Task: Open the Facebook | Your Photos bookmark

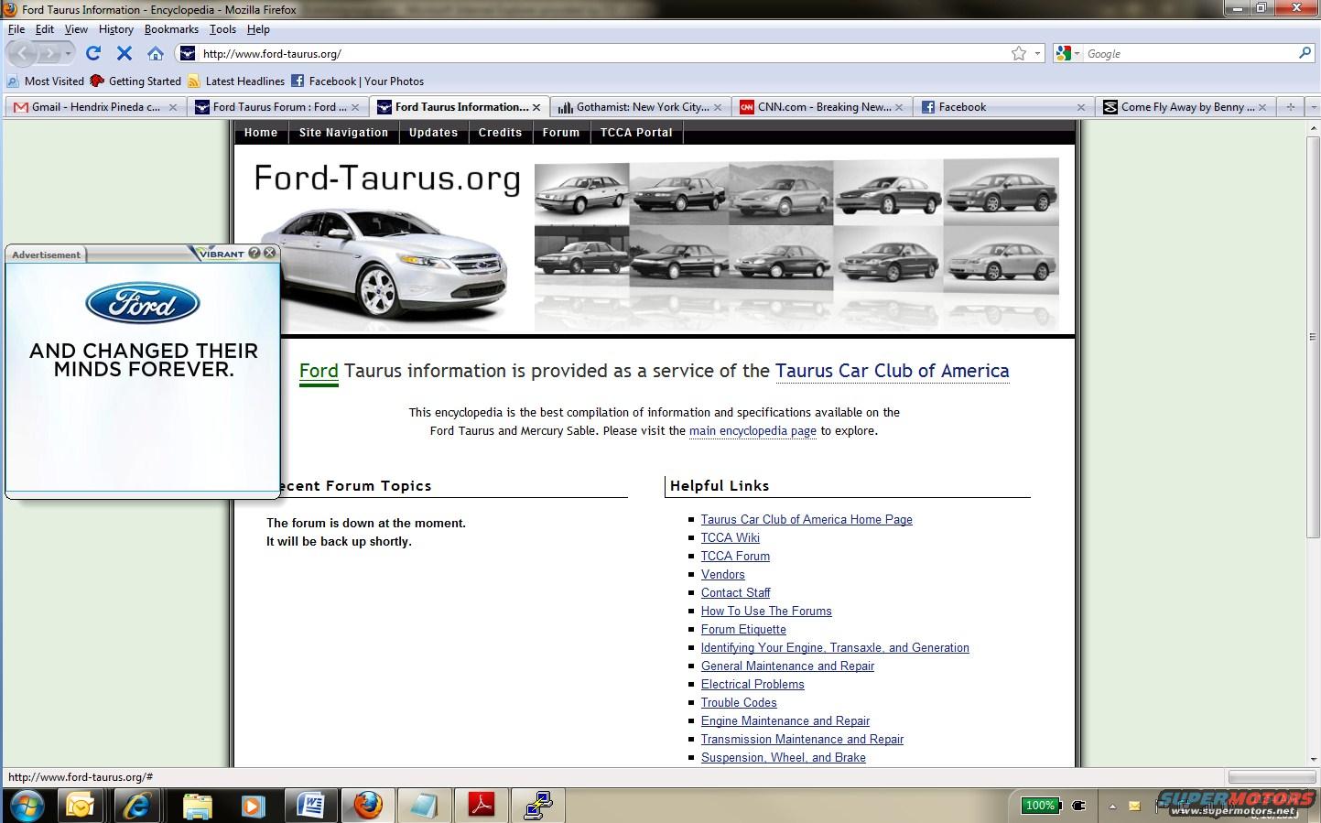Action: 358,81
